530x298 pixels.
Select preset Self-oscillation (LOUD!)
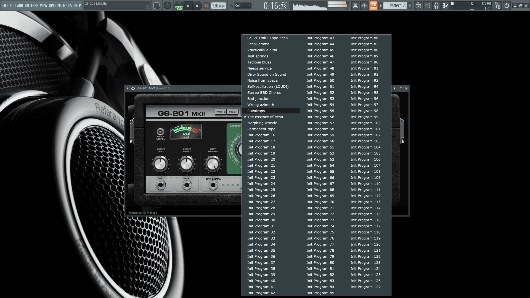pyautogui.click(x=271, y=86)
